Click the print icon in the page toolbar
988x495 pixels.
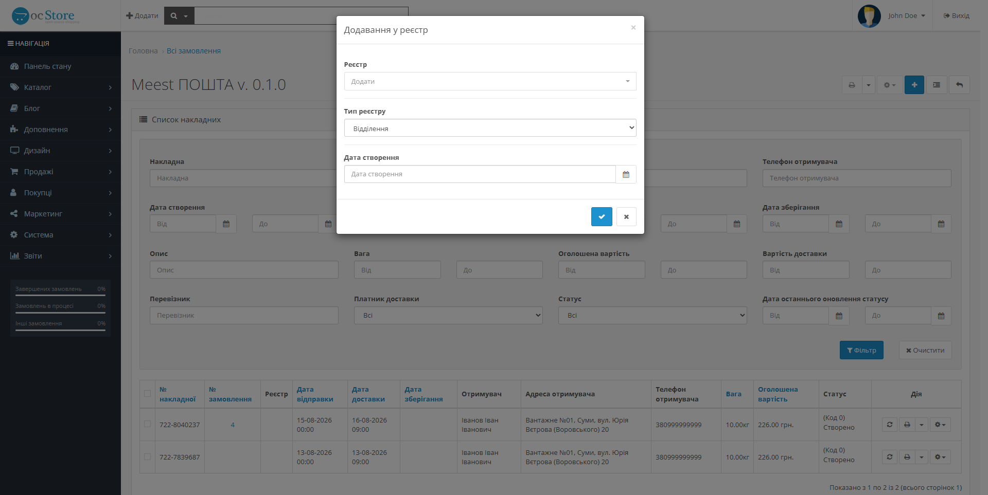852,85
